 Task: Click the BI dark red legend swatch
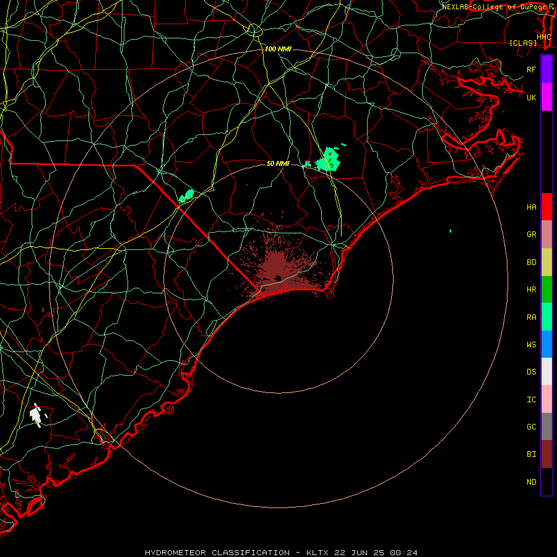tap(546, 454)
